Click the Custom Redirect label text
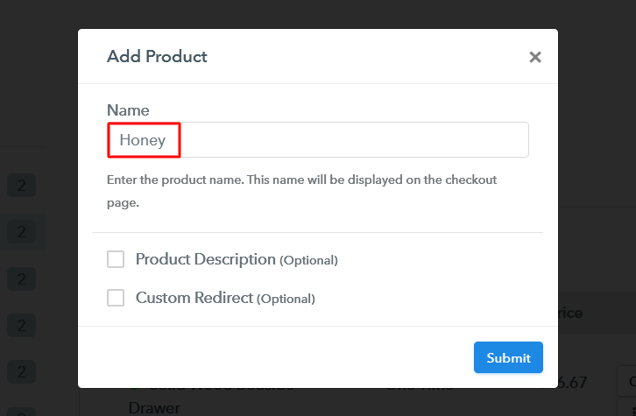Image resolution: width=636 pixels, height=416 pixels. pos(194,298)
